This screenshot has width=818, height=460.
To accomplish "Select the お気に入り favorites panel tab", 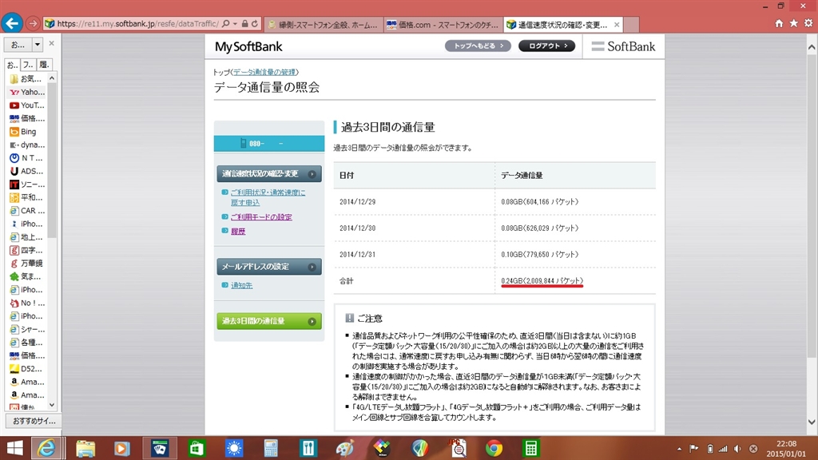I will pos(13,65).
